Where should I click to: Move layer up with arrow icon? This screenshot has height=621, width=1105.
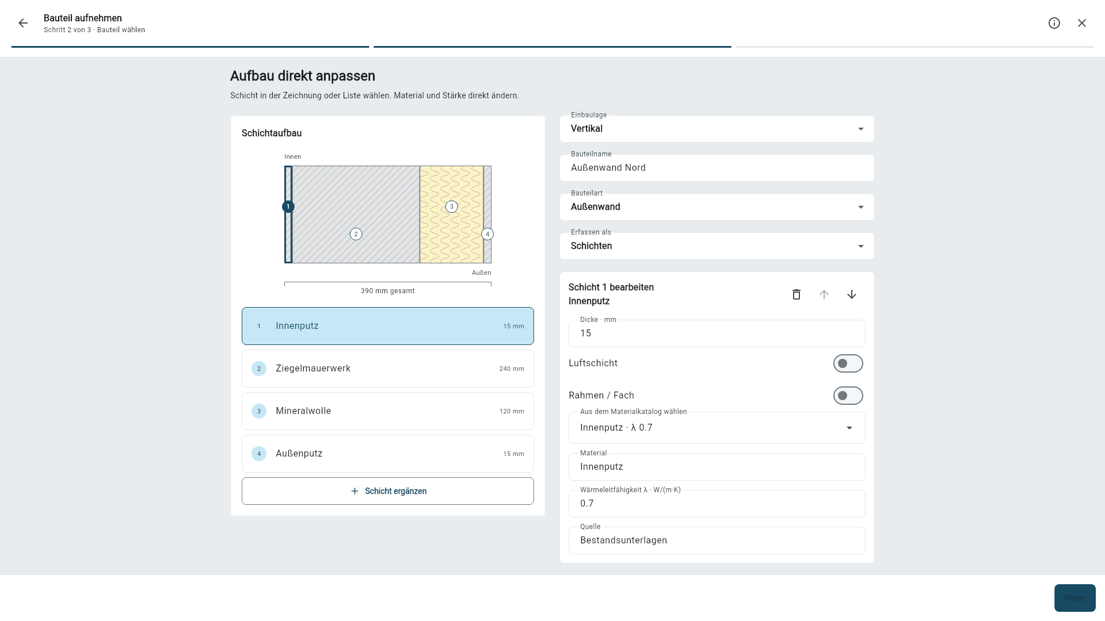point(824,294)
